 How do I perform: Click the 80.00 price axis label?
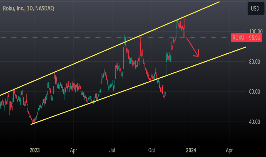[x=255, y=62]
